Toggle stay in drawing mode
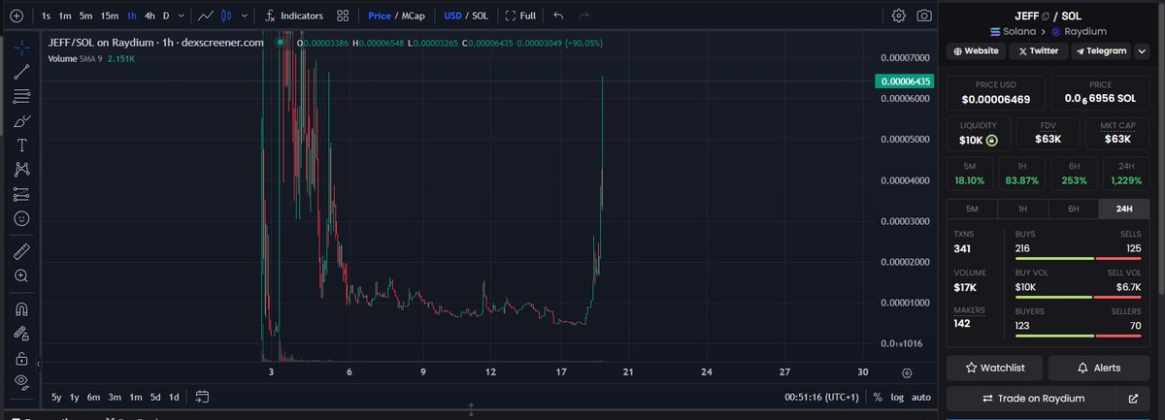Image resolution: width=1165 pixels, height=420 pixels. [21, 335]
